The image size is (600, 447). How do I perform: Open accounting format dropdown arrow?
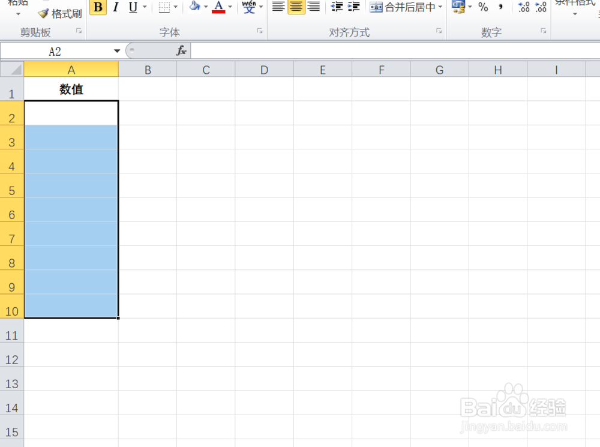[x=470, y=7]
